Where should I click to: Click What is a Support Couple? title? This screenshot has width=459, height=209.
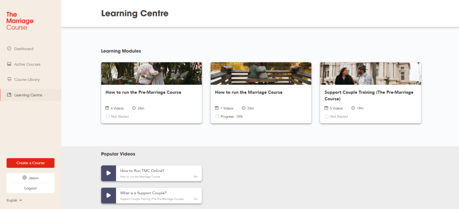click(x=143, y=193)
